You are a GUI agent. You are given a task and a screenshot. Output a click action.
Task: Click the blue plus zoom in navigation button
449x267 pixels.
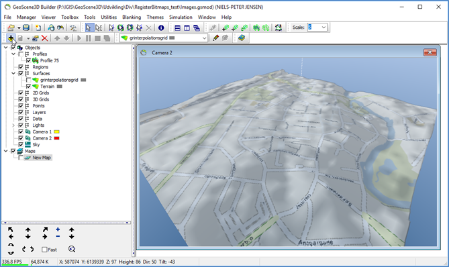(x=58, y=229)
